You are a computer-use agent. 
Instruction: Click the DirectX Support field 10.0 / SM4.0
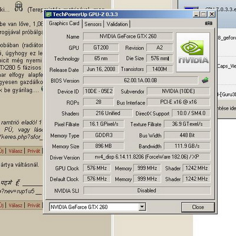pyautogui.click(x=191, y=113)
